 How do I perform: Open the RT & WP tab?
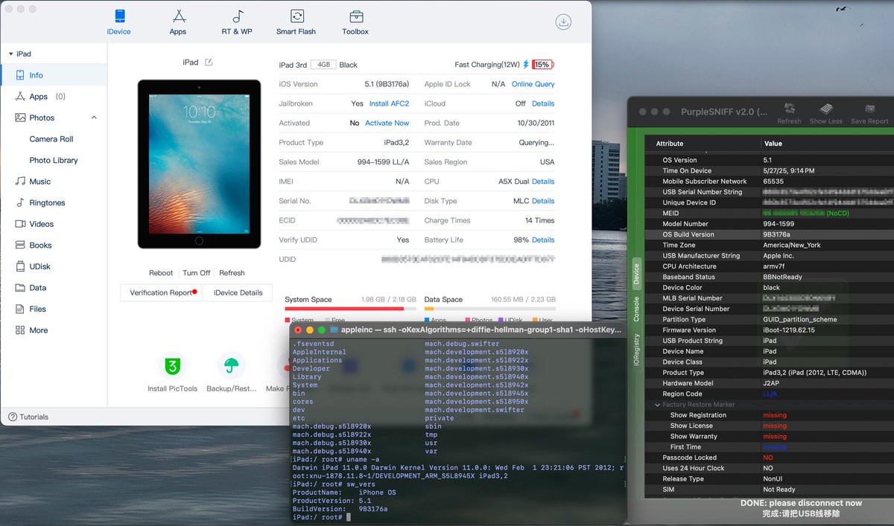coord(237,22)
